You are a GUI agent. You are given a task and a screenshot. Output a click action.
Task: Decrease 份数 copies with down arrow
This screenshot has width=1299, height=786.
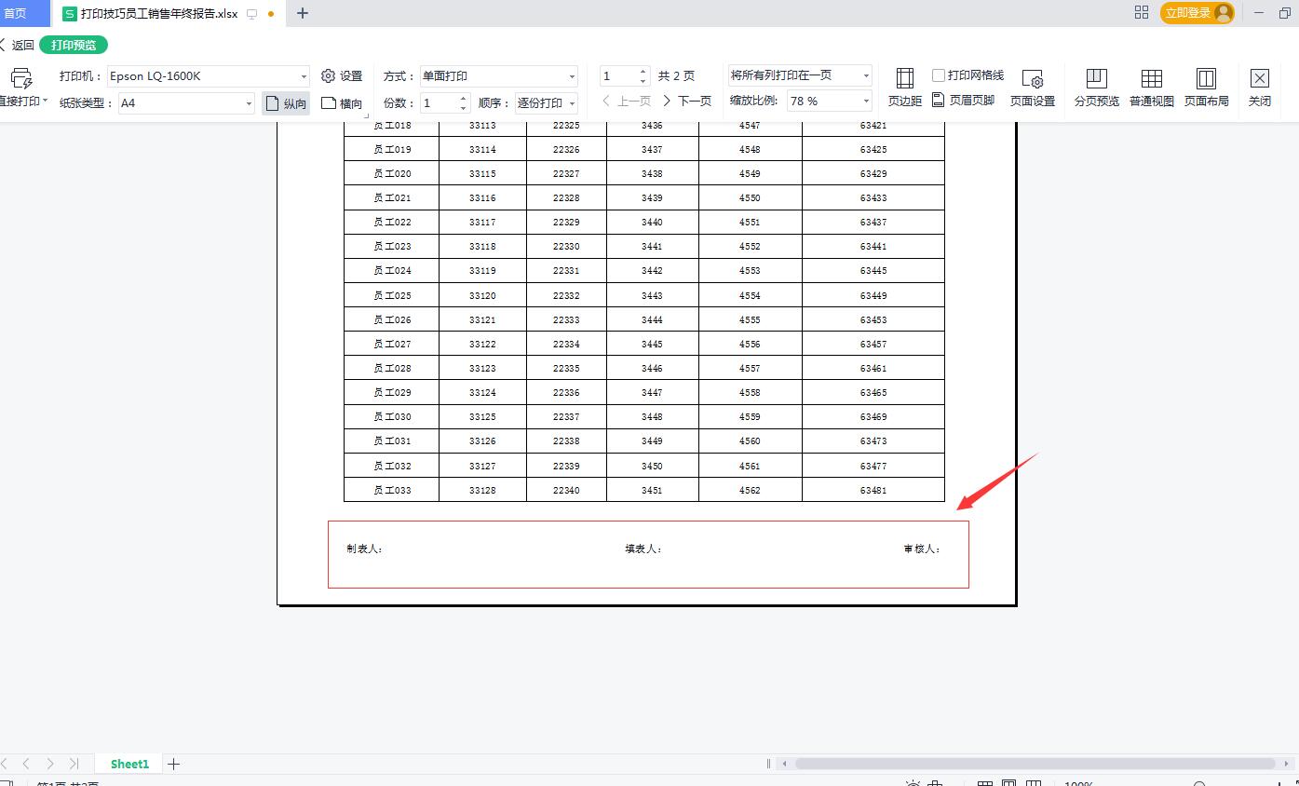[x=463, y=108]
